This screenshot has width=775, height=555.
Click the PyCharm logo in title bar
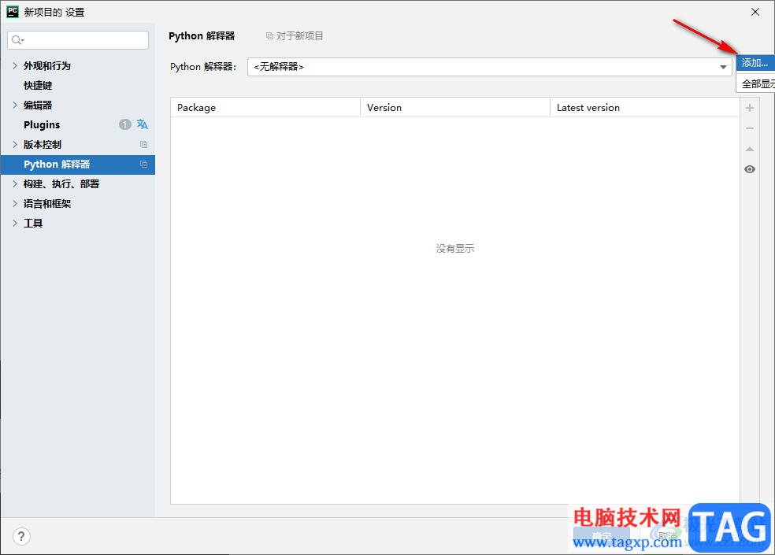[13, 12]
